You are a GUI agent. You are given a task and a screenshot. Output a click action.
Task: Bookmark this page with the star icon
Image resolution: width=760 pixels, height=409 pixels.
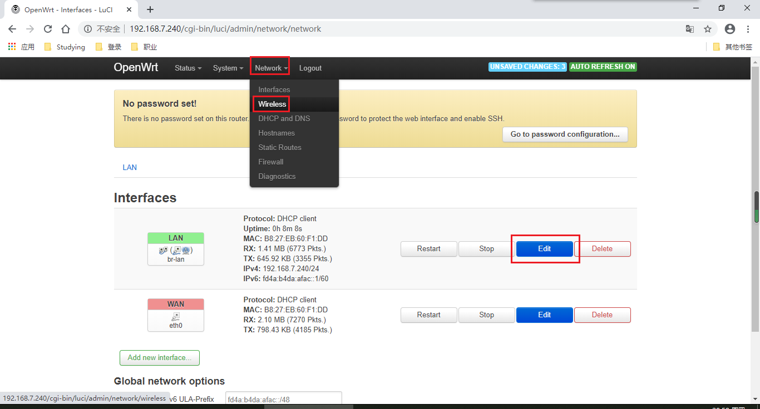click(708, 29)
